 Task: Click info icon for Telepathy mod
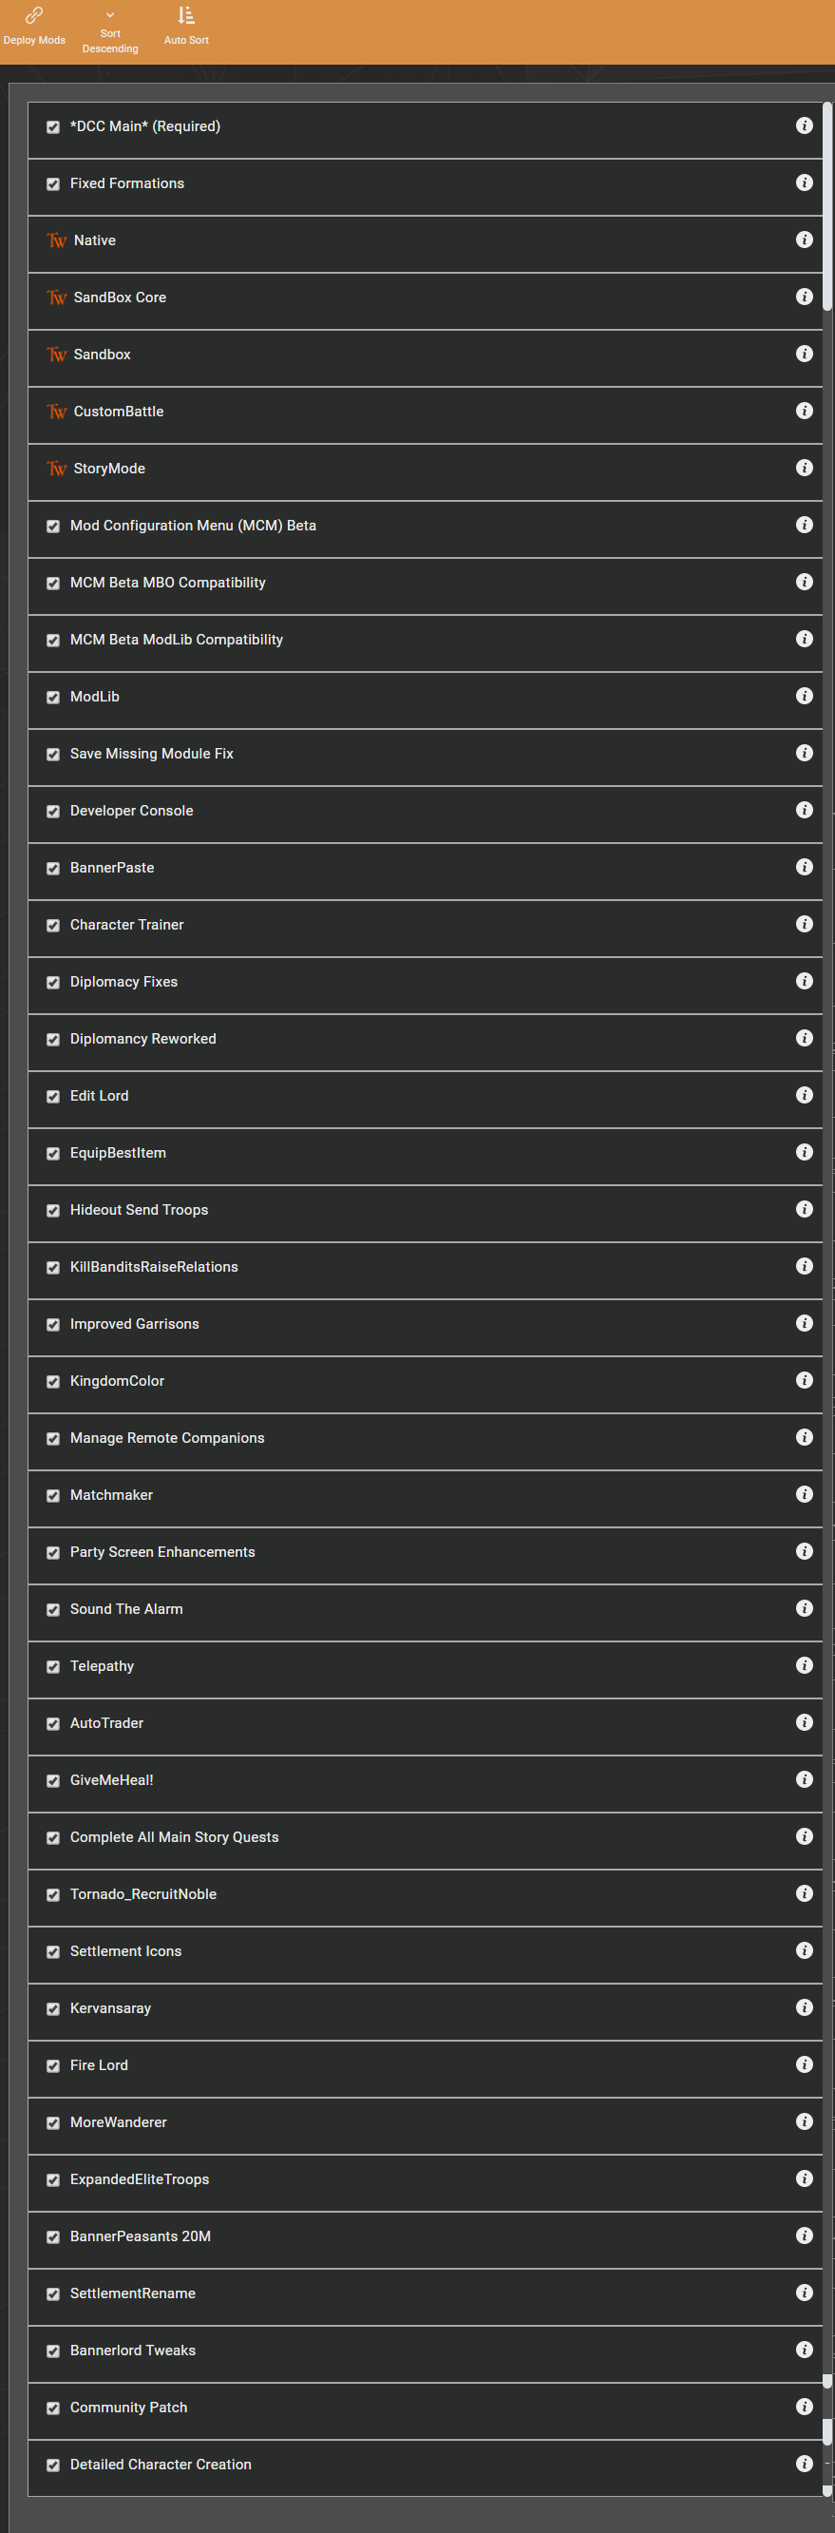click(x=804, y=1666)
